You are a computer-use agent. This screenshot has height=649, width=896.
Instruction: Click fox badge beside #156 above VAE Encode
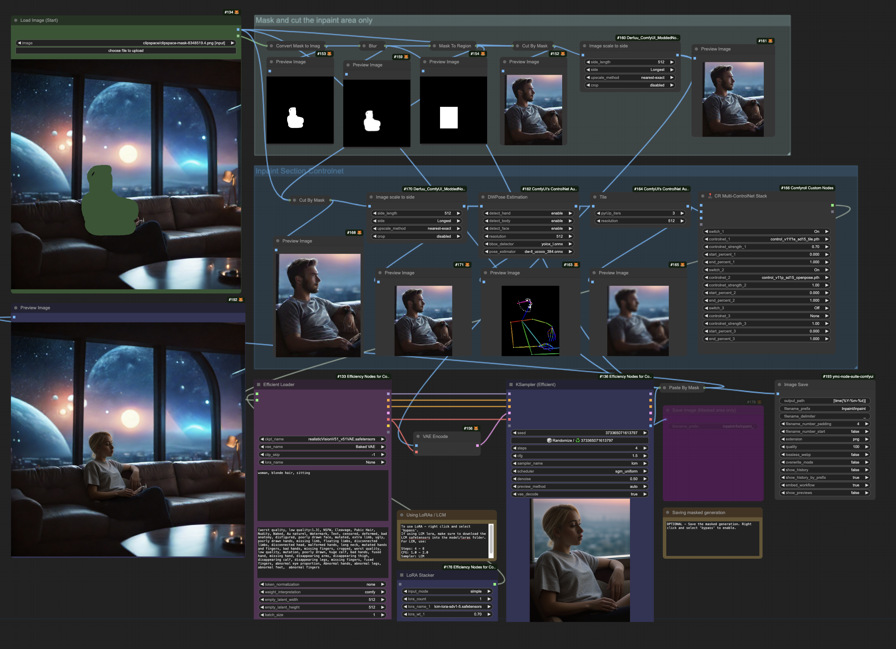pyautogui.click(x=476, y=428)
